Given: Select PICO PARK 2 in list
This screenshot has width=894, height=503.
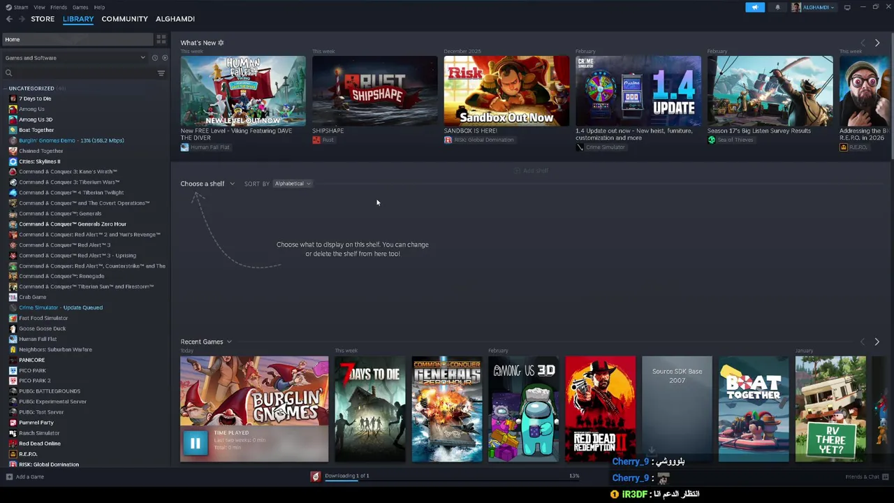Looking at the screenshot, I should [35, 381].
